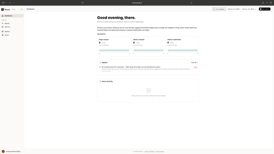The image size is (274, 154).
Task: Click the Safari Share icon
Action: pyautogui.click(x=263, y=3)
